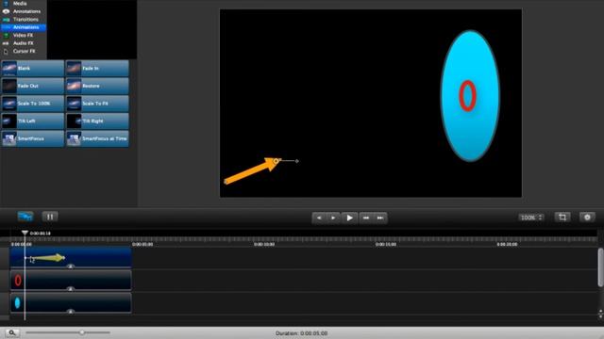This screenshot has height=339, width=604.
Task: Click the 0:00:10;00 mark on the ruler
Action: pos(264,245)
